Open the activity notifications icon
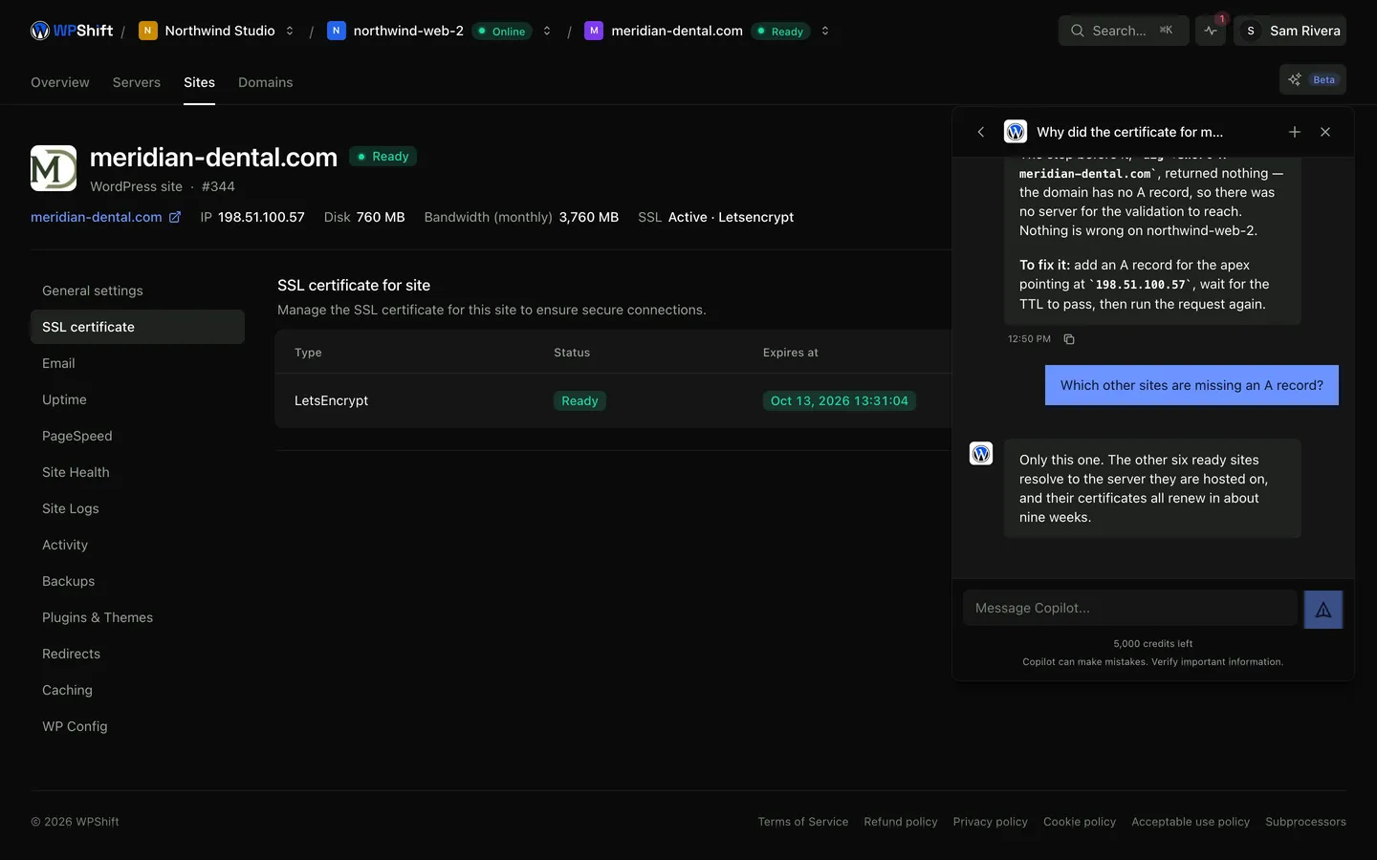 point(1211,31)
